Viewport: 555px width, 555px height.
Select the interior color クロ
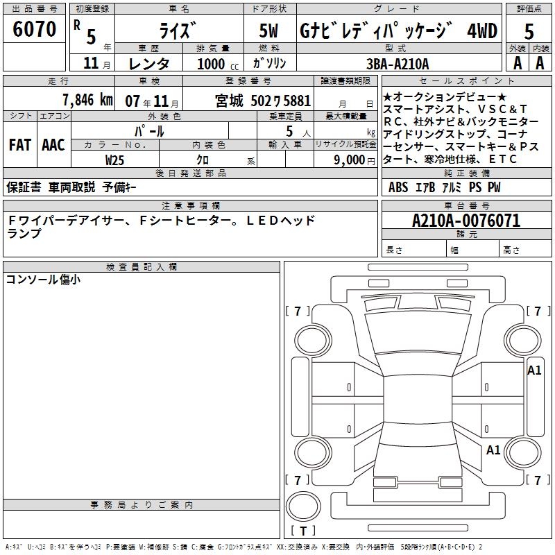tap(203, 160)
